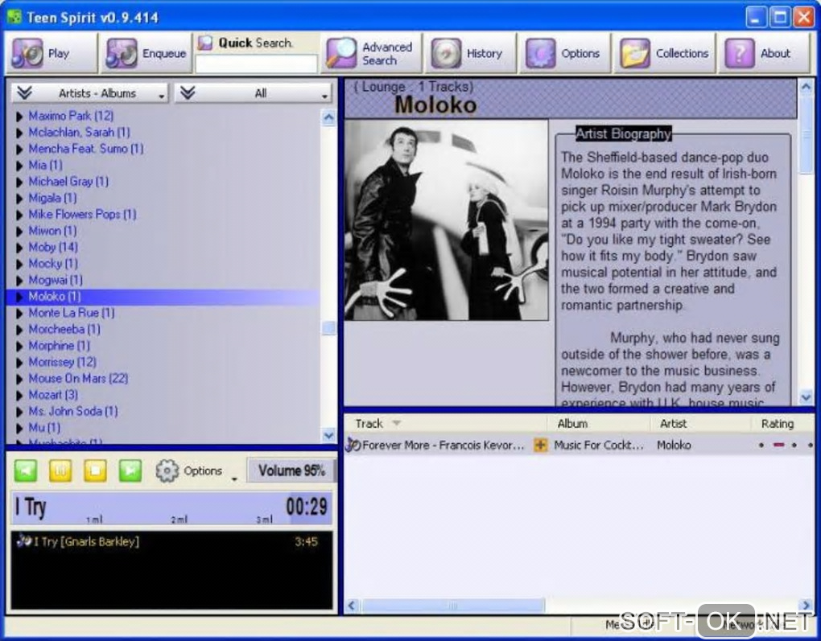Select Ms. John Soda (1)
This screenshot has width=821, height=641.
[73, 411]
